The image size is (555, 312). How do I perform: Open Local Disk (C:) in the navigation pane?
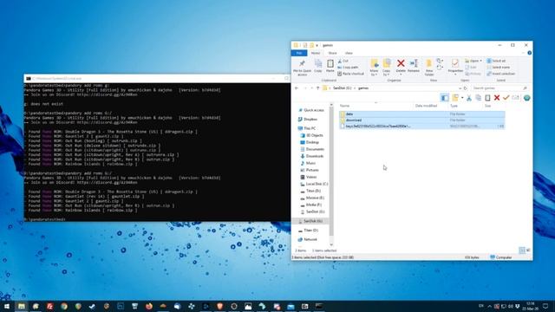[x=314, y=184]
